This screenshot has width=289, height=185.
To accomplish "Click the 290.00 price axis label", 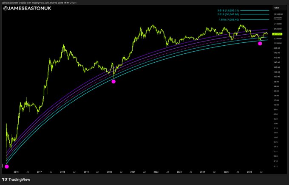I will pos(277,62).
